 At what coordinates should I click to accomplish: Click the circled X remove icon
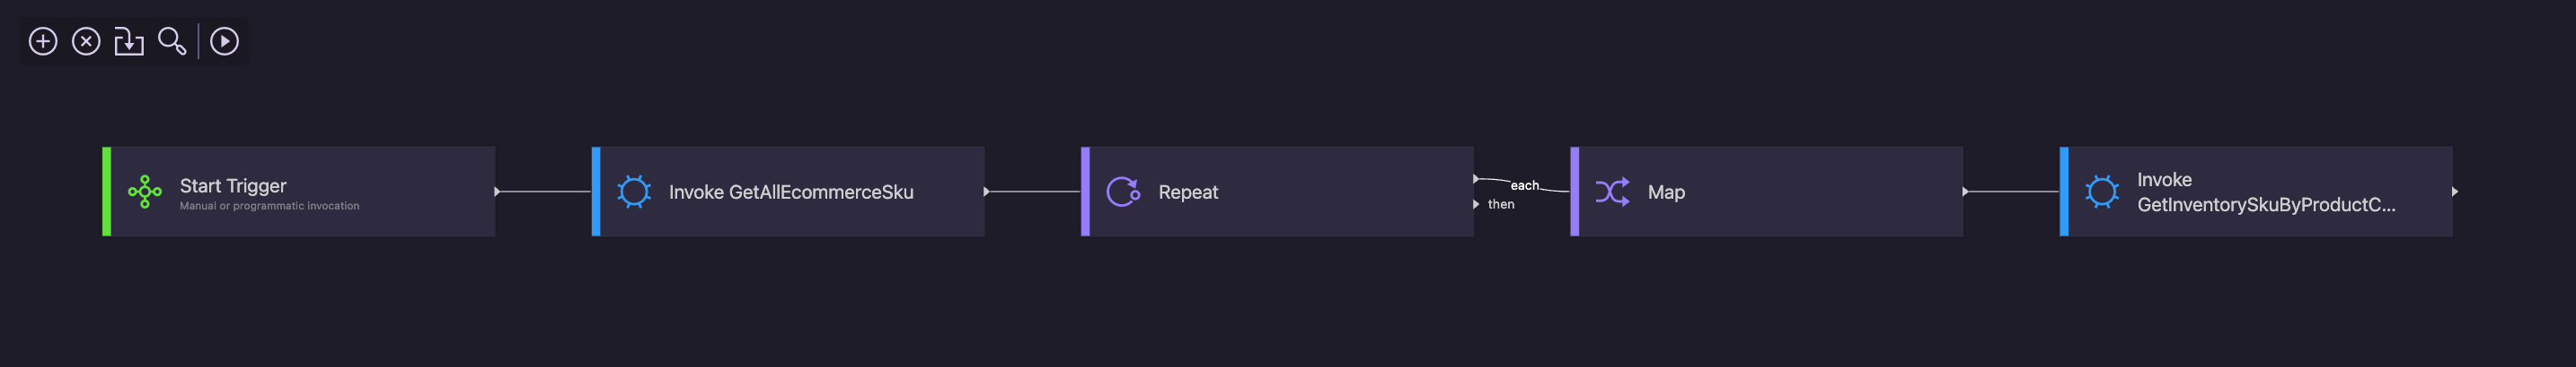pos(86,41)
